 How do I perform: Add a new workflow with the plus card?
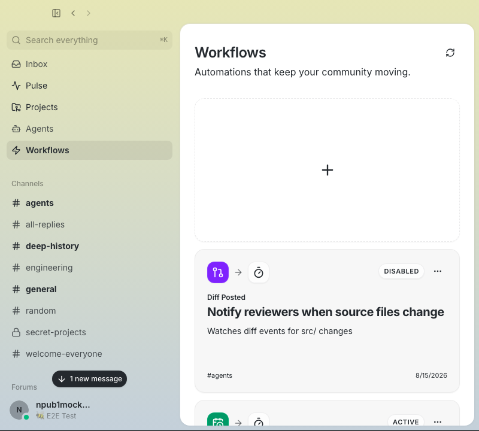click(327, 170)
